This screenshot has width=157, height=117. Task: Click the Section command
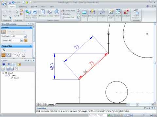[66, 14]
